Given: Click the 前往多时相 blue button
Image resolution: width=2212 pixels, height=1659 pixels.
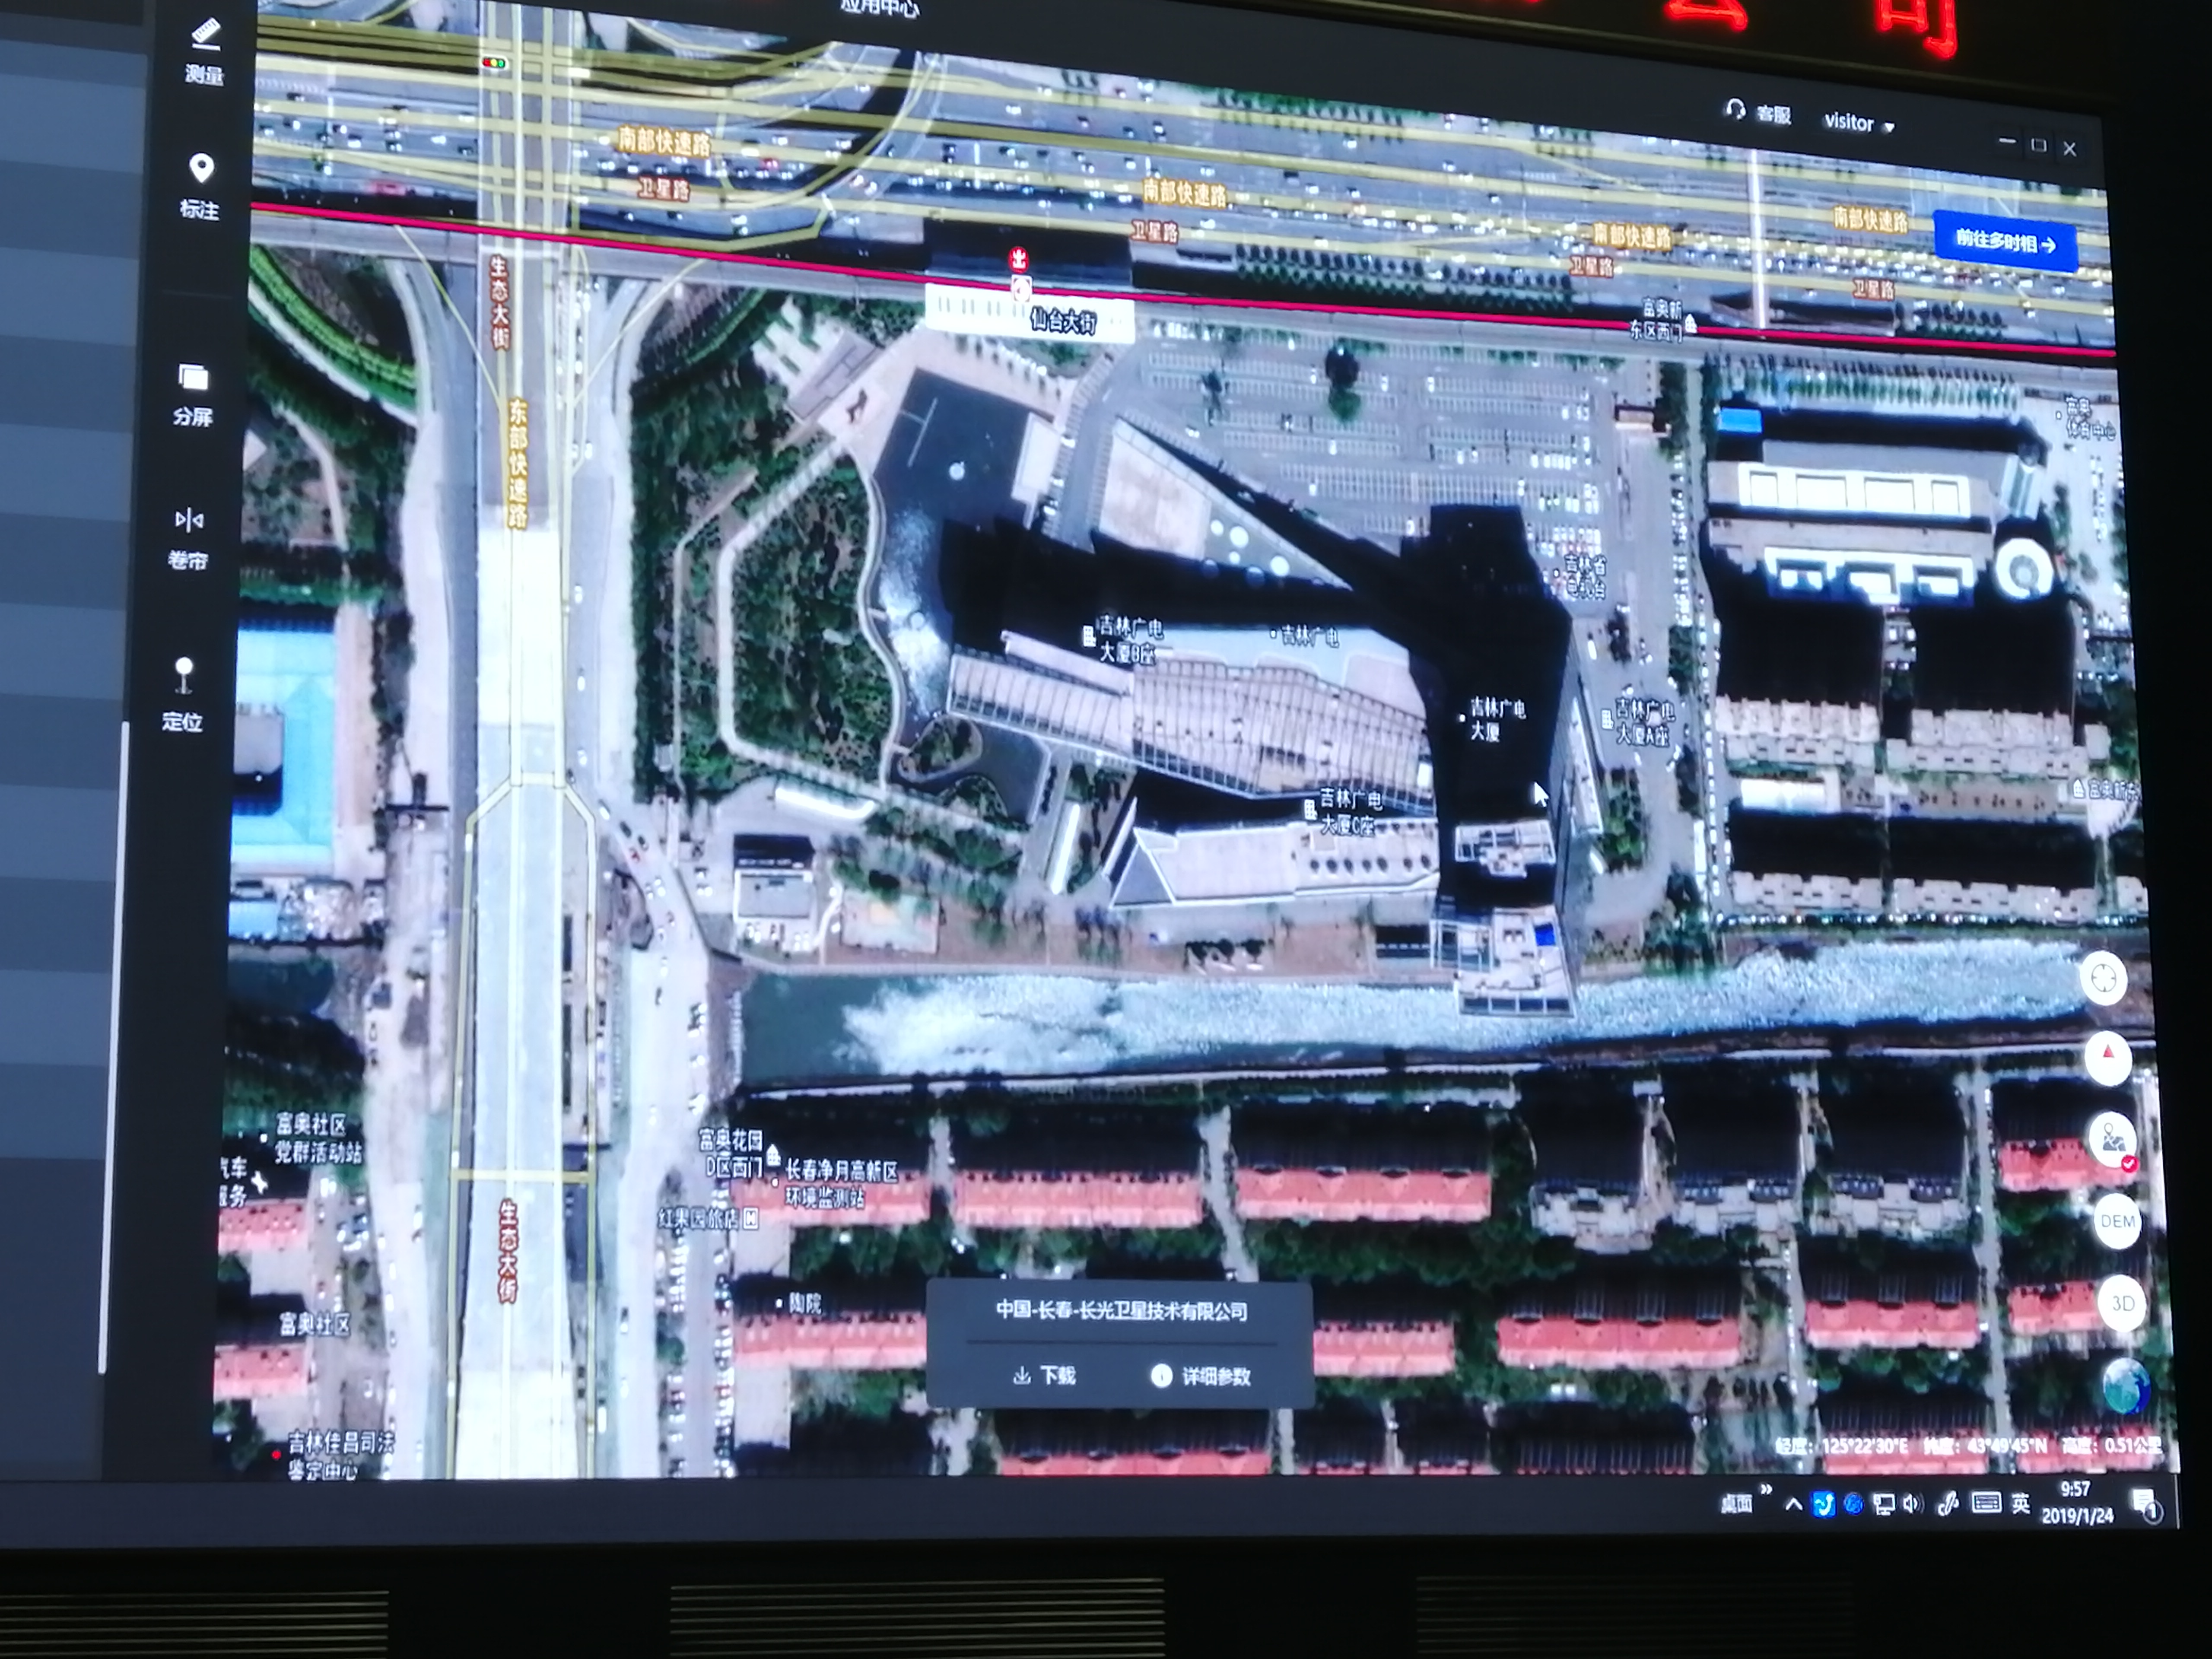Looking at the screenshot, I should point(2004,242).
